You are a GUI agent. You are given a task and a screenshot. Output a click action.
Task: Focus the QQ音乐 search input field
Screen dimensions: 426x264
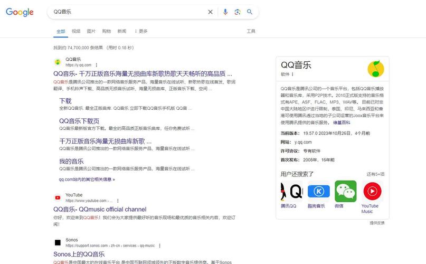point(128,12)
